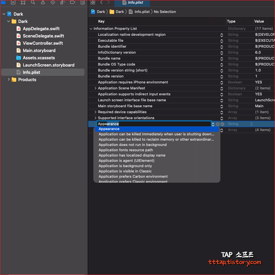The height and width of the screenshot is (275, 275).
Task: Click No Selection in the breadcrumb bar
Action: tap(165, 12)
